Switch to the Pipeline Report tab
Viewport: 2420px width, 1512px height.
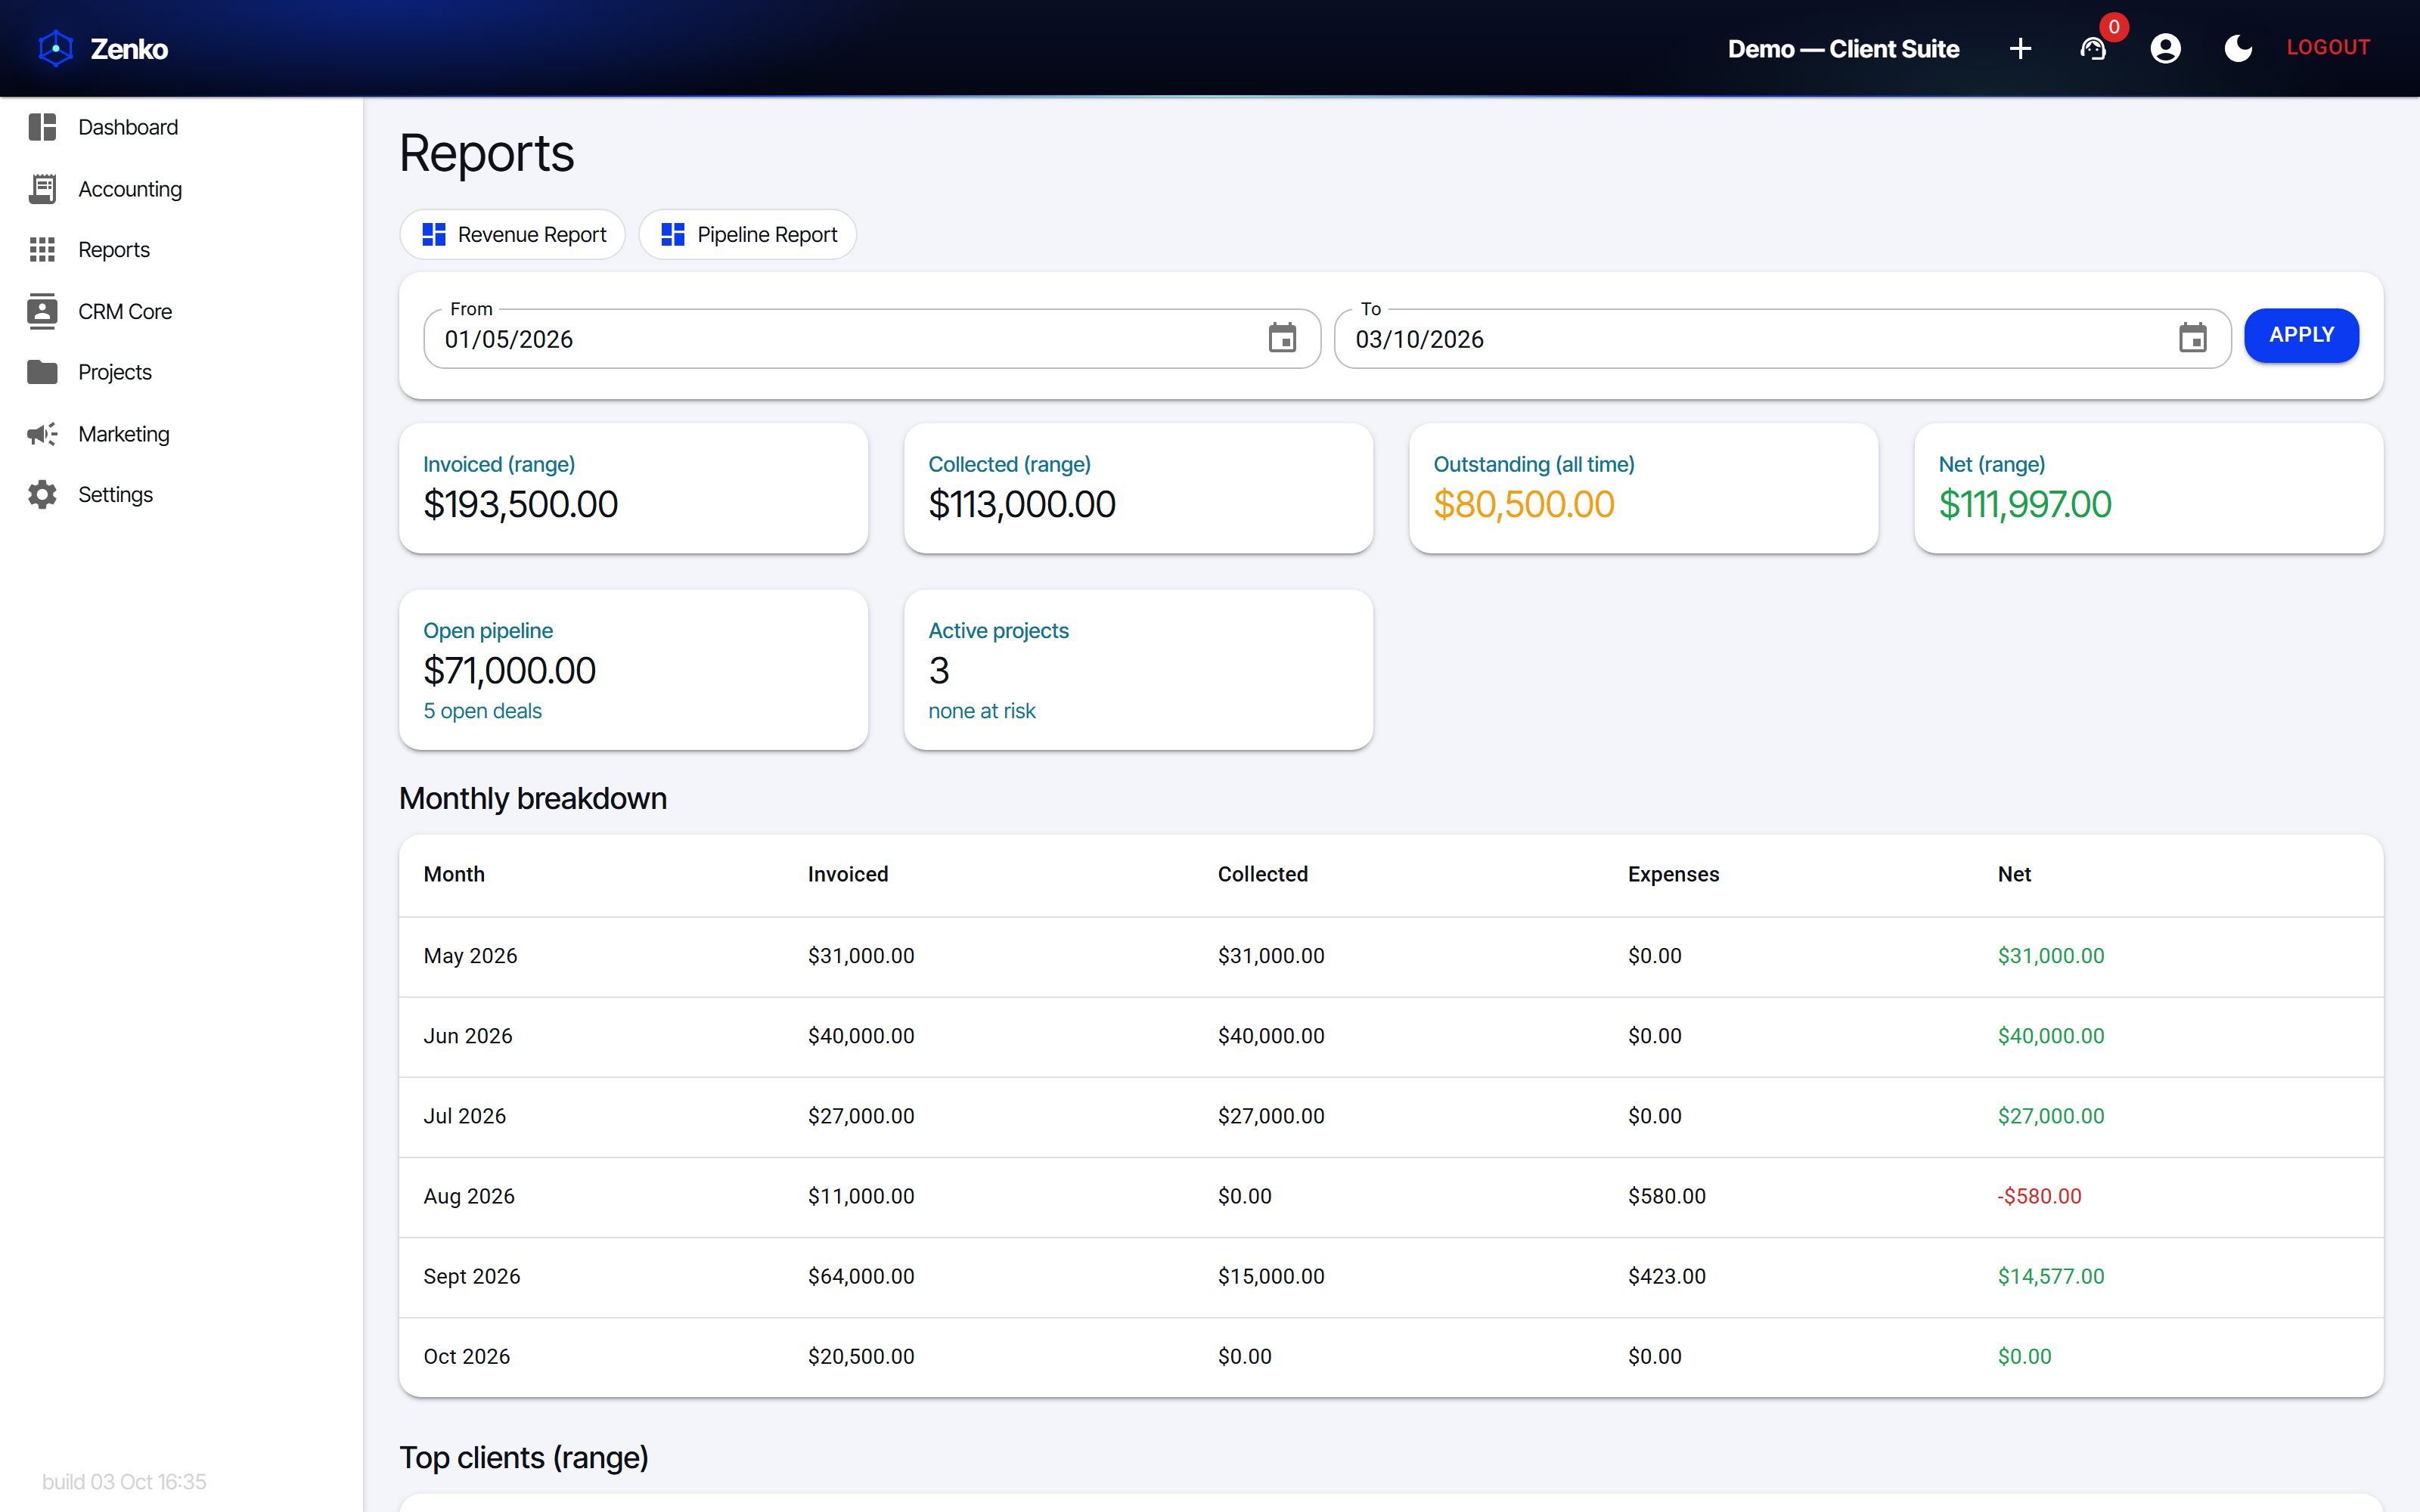(x=748, y=234)
